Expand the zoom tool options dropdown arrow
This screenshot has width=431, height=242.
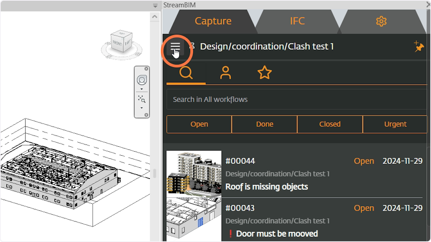pyautogui.click(x=142, y=108)
